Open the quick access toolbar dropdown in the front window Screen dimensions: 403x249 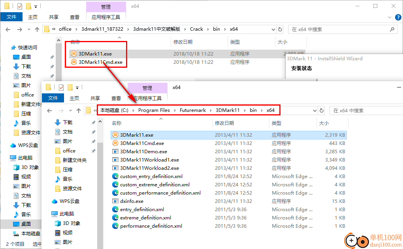coord(77,87)
